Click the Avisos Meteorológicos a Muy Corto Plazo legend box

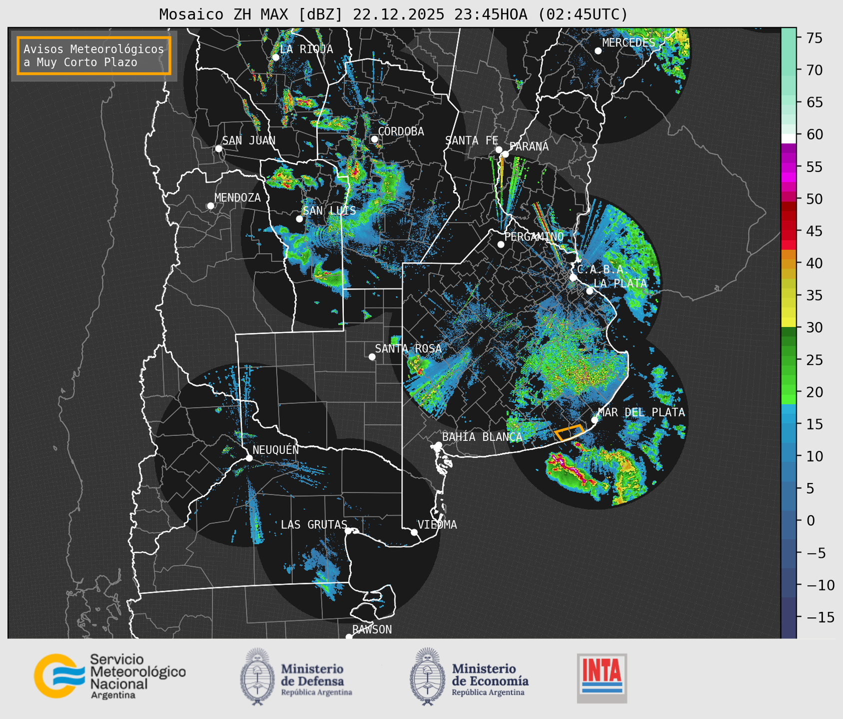pos(94,55)
